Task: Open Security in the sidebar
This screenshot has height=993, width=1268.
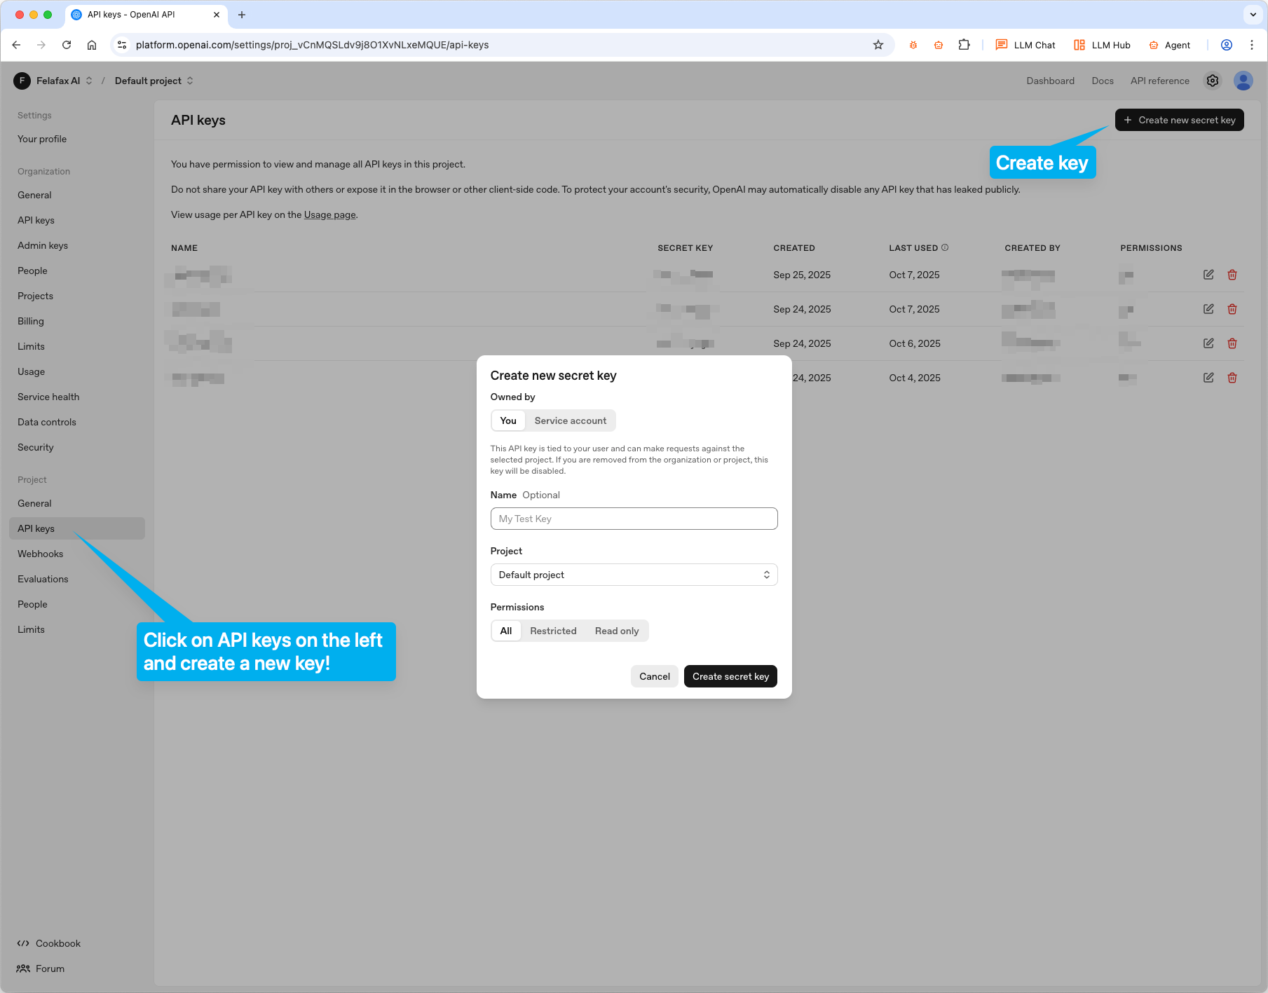Action: 36,447
